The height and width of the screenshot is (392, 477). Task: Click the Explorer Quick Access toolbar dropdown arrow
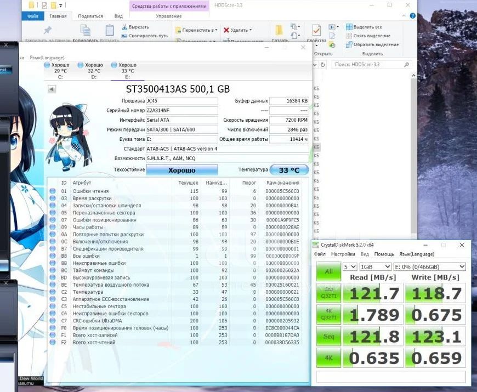[x=60, y=5]
